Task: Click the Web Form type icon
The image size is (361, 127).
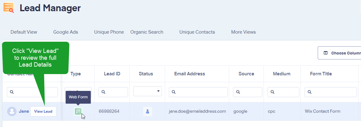Action: tap(78, 111)
